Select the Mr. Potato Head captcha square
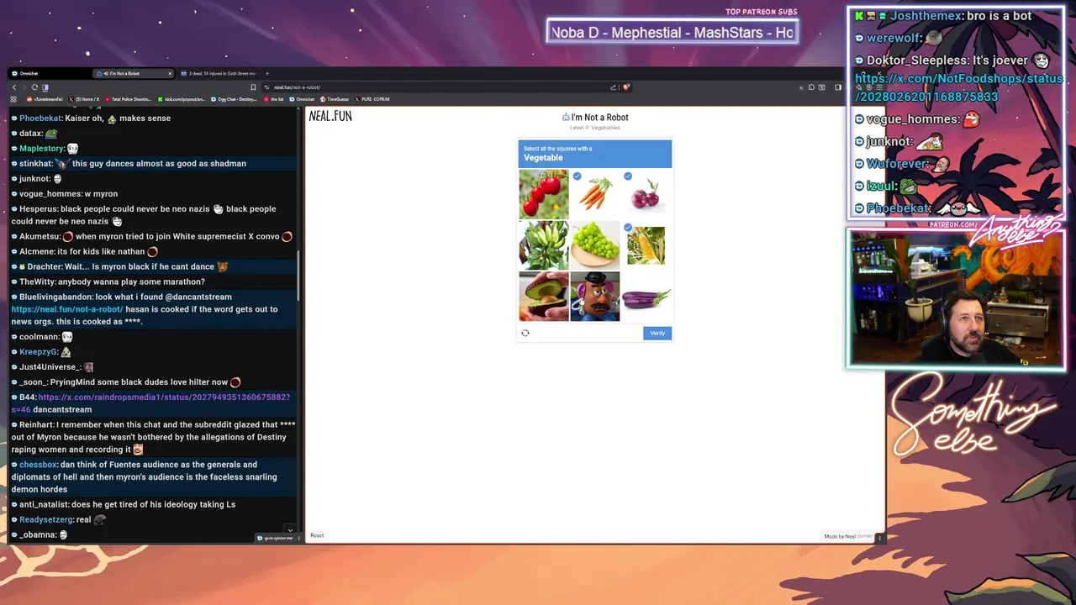The height and width of the screenshot is (605, 1076). pyautogui.click(x=595, y=297)
